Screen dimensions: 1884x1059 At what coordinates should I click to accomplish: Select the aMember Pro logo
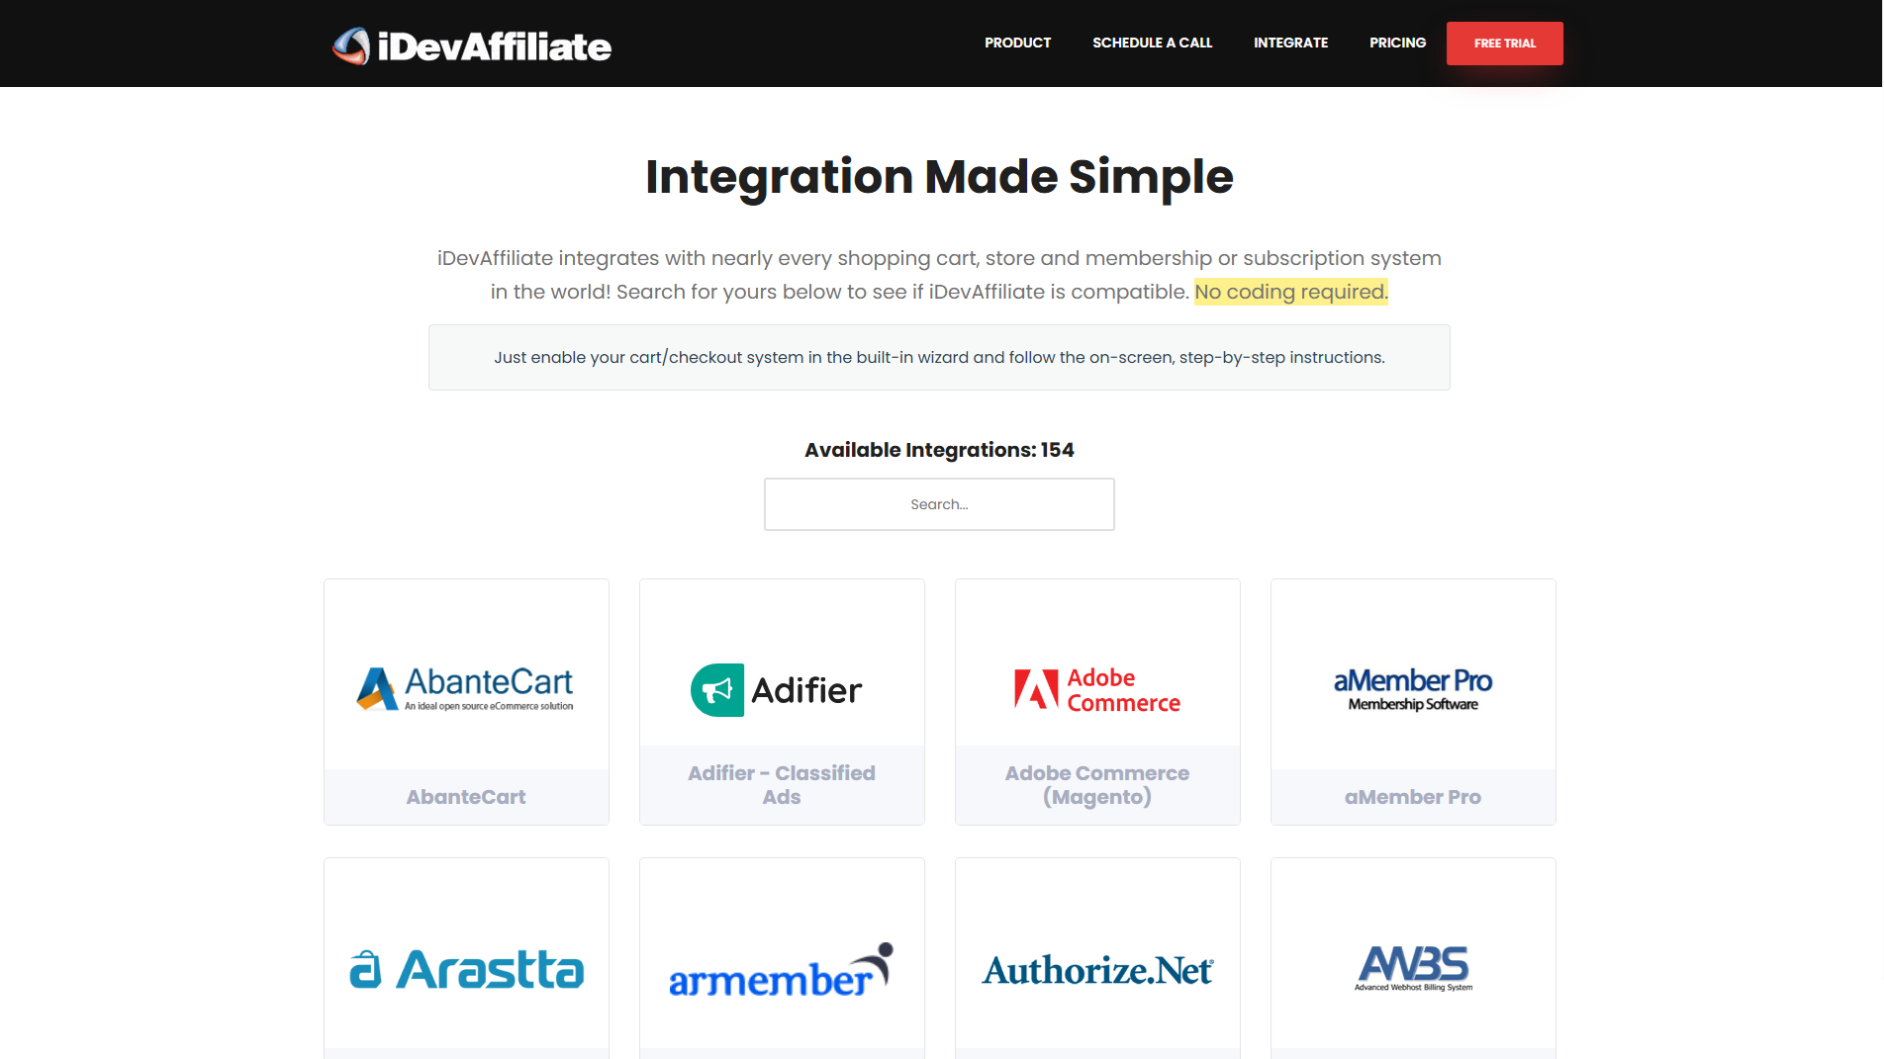coord(1413,689)
